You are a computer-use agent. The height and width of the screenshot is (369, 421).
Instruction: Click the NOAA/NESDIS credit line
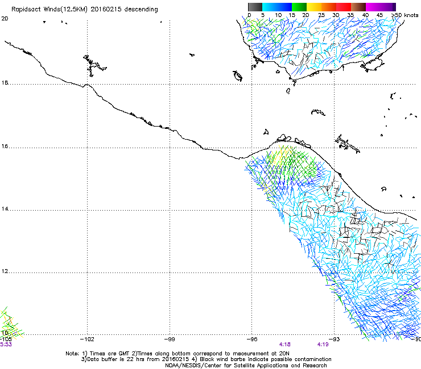(246, 366)
